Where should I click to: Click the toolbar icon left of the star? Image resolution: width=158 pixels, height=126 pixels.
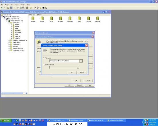point(27,8)
